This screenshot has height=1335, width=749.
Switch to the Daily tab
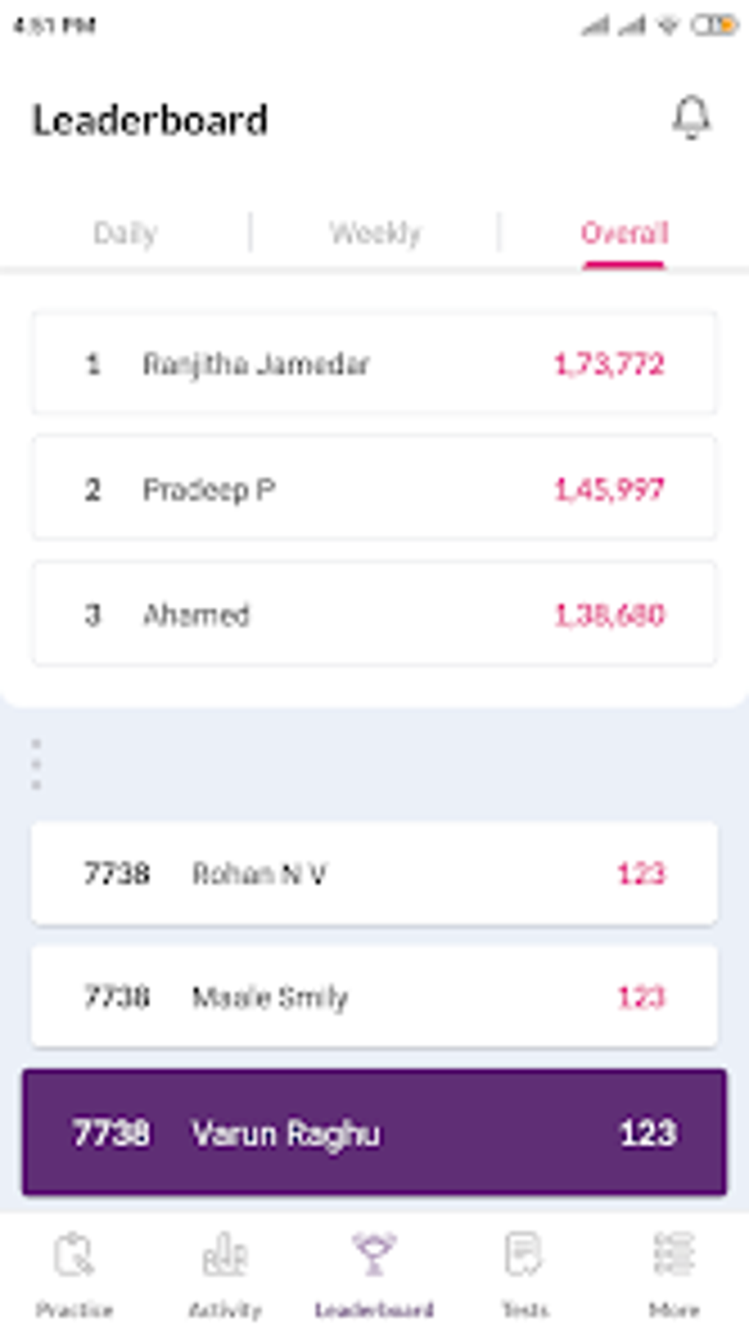pyautogui.click(x=125, y=233)
